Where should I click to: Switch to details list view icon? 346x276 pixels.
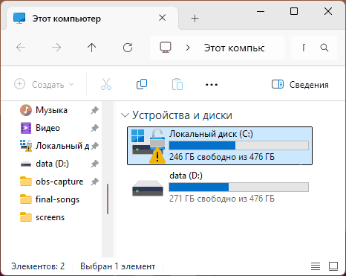click(316, 266)
